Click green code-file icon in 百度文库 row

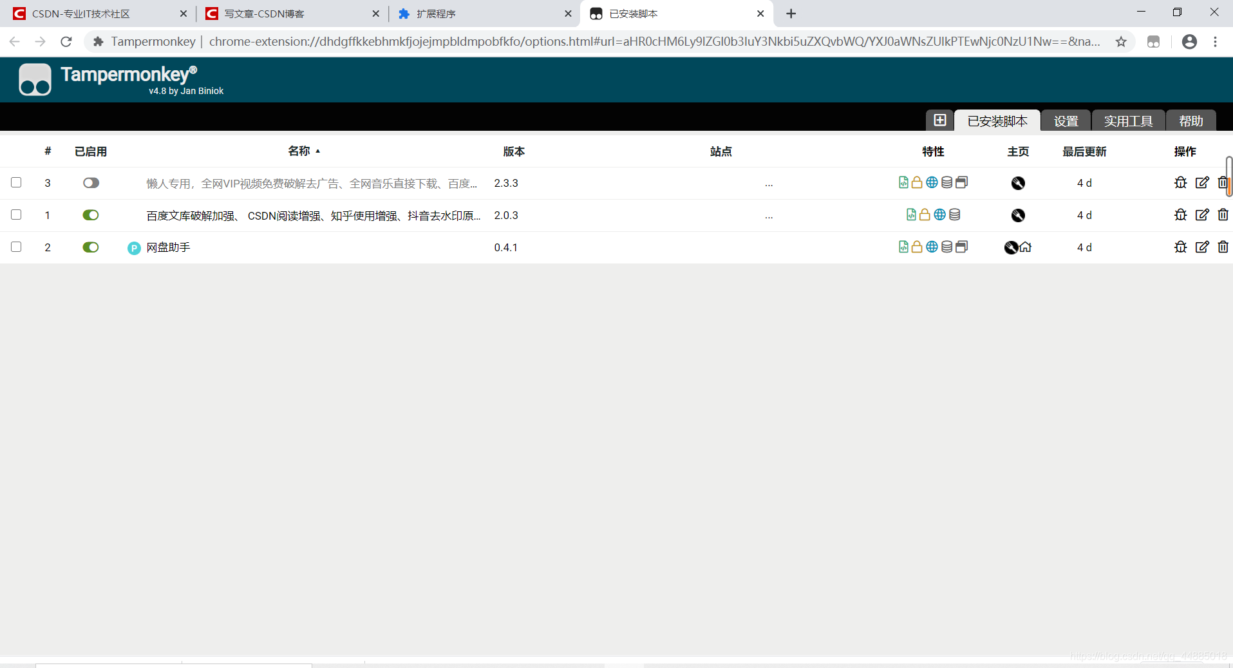click(911, 215)
